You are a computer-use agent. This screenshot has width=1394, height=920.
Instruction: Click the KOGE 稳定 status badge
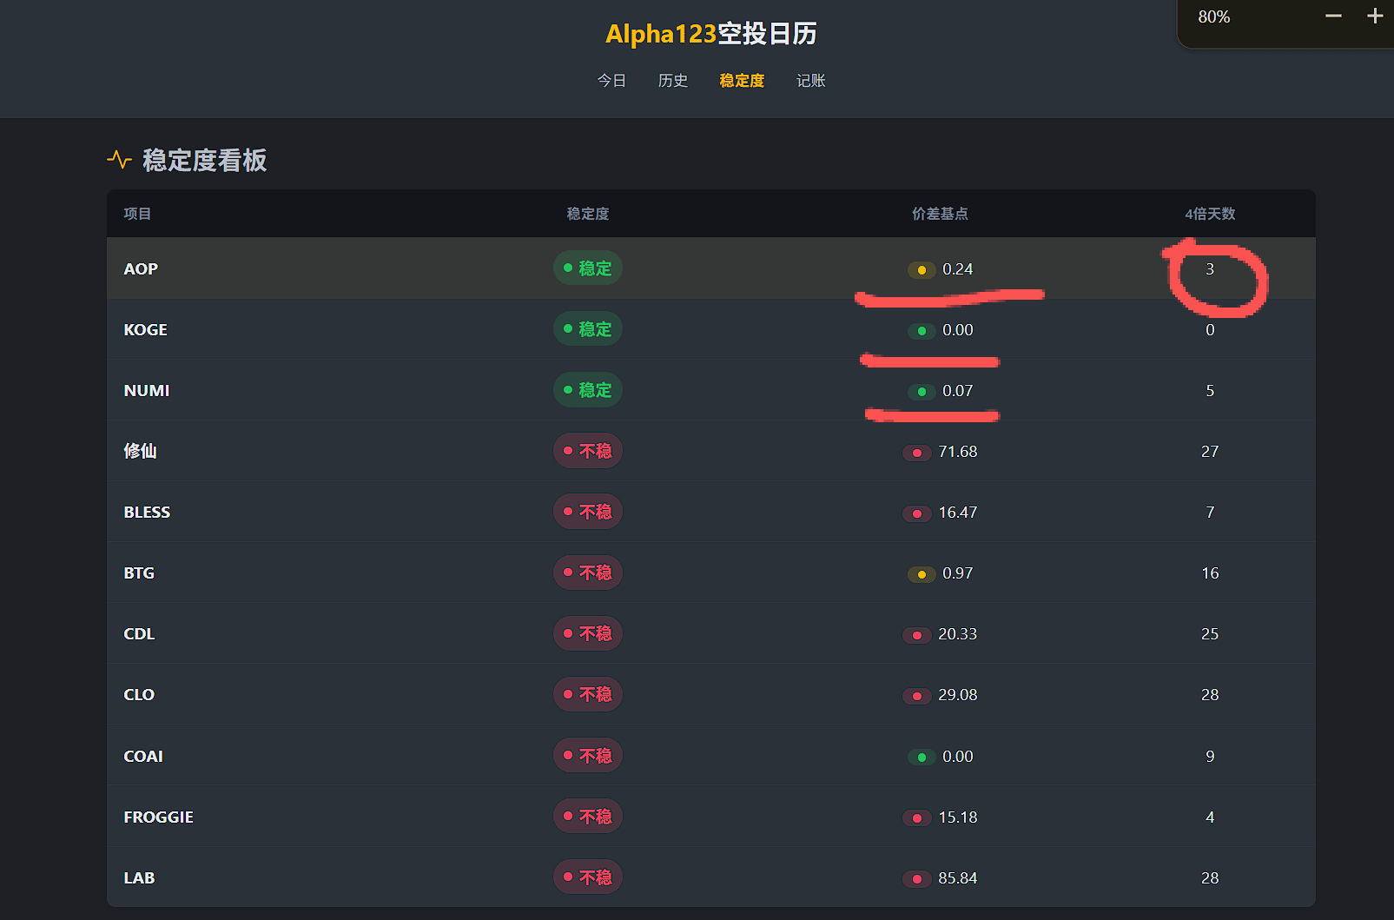pos(588,329)
